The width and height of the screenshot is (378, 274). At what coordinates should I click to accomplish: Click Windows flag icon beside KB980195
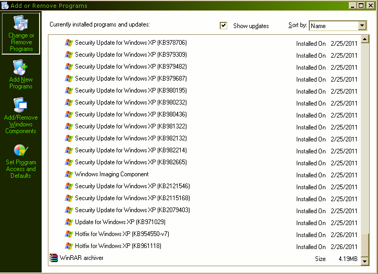(x=69, y=90)
